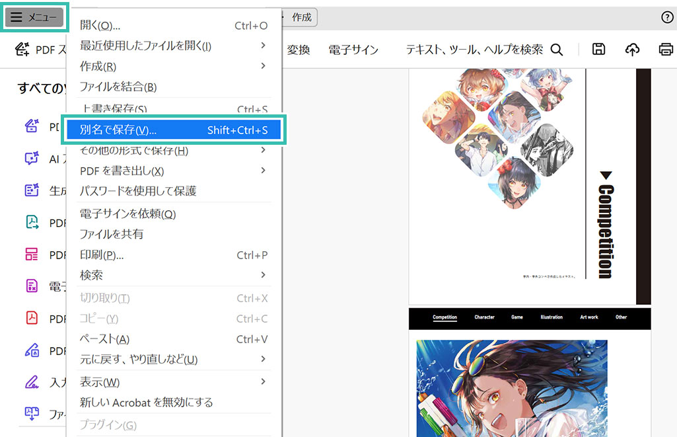This screenshot has width=677, height=437.
Task: Select the AI assistant icon in sidebar
Action: pos(32,159)
